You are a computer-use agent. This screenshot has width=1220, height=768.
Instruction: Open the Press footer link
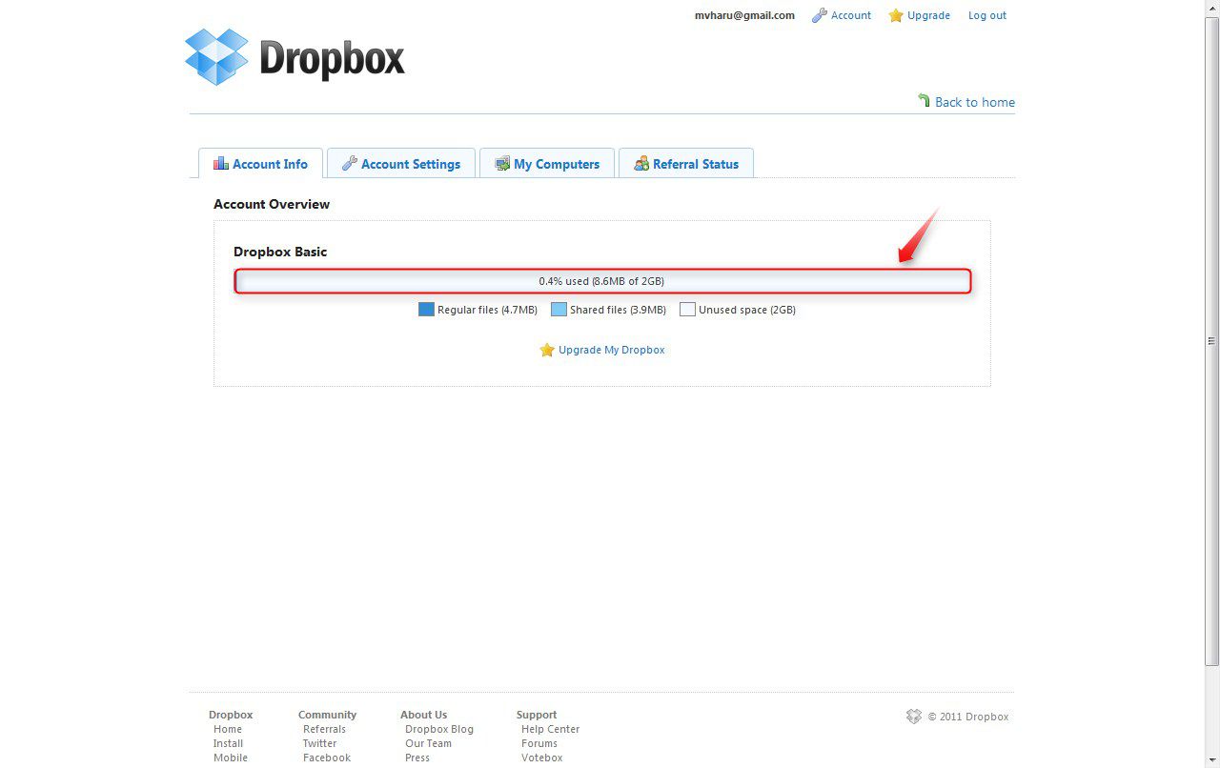coord(417,758)
